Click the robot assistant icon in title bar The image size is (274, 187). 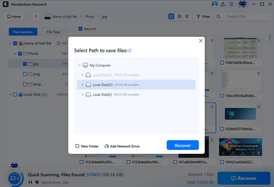coord(243,4)
